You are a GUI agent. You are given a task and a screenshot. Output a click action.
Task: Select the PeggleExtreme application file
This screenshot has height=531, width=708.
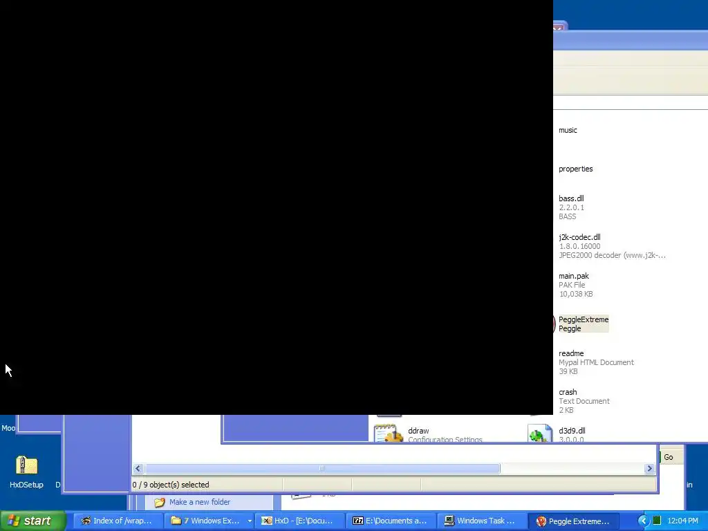point(584,324)
